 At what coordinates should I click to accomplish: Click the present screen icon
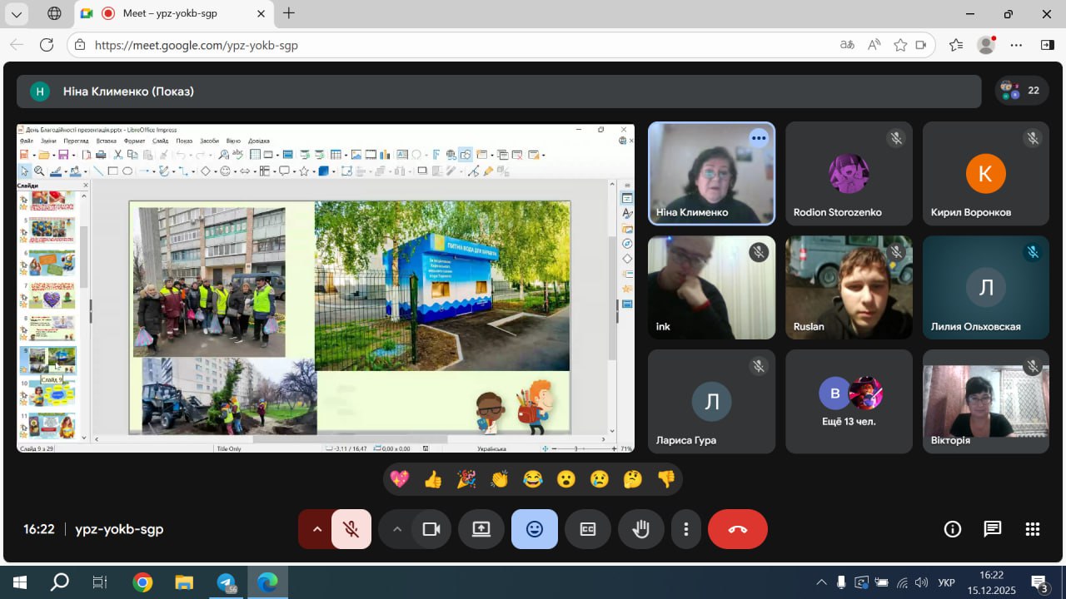(x=481, y=529)
